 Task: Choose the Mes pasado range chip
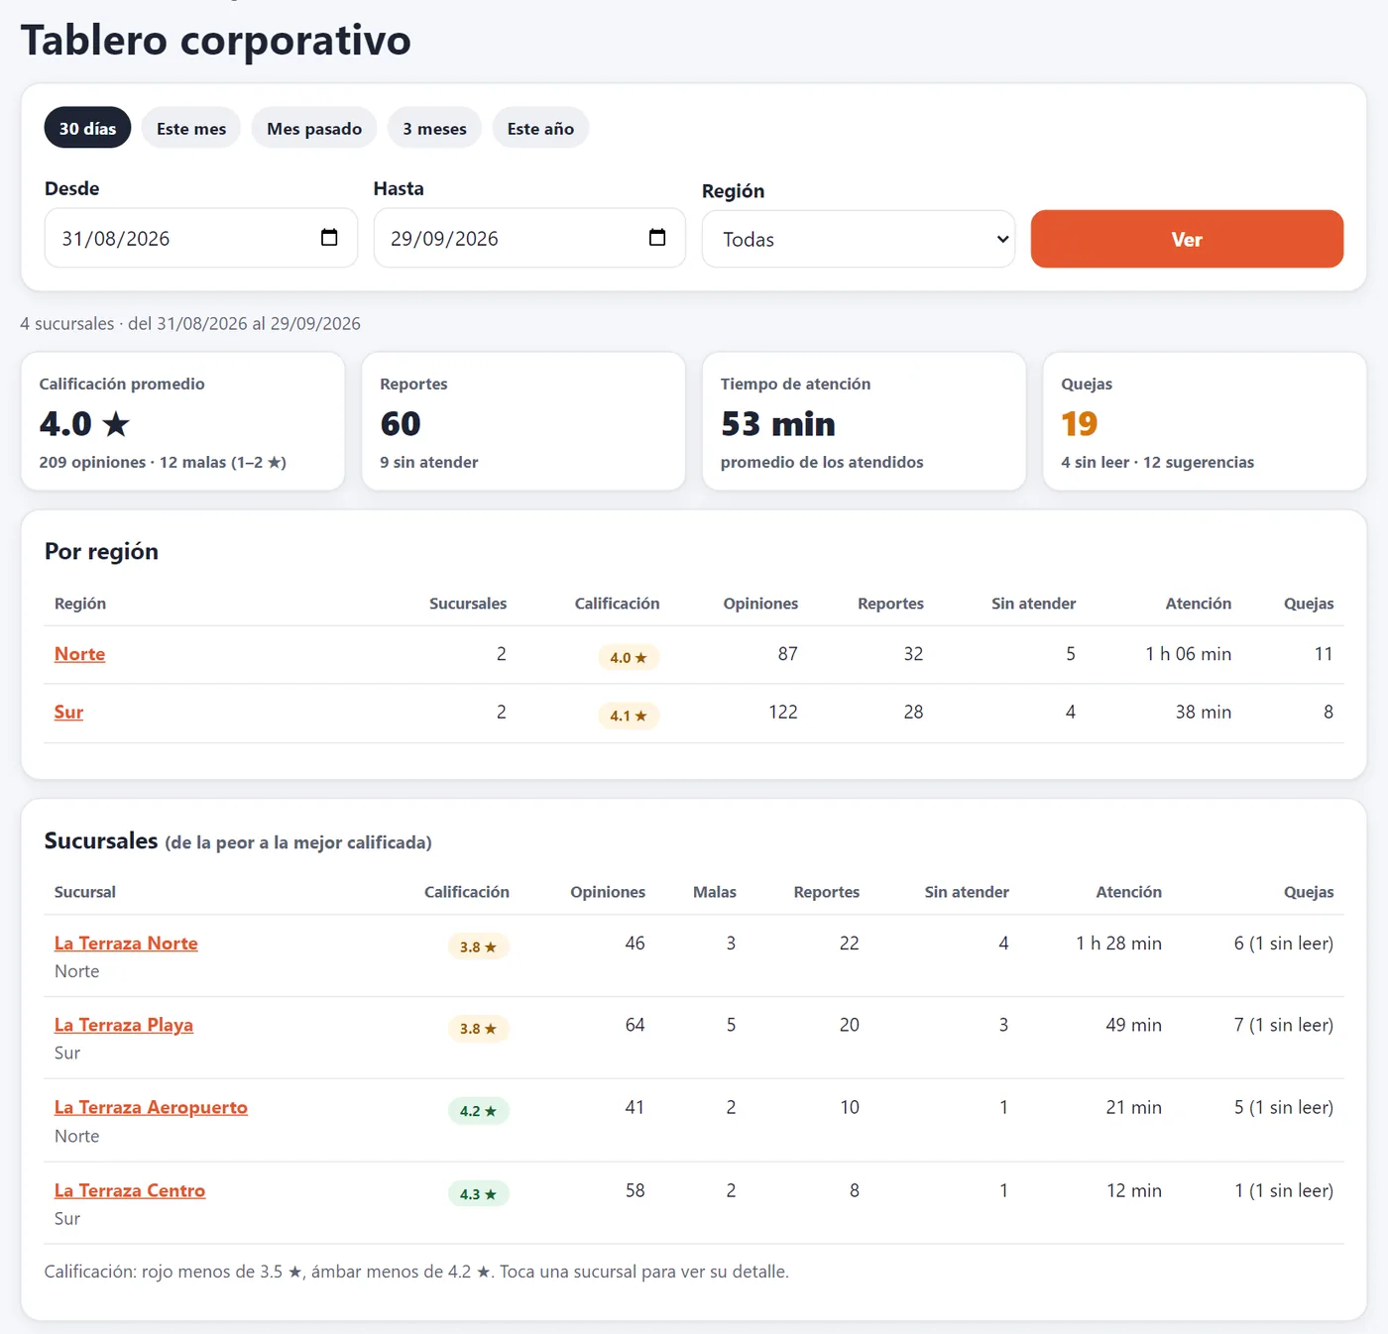point(314,128)
